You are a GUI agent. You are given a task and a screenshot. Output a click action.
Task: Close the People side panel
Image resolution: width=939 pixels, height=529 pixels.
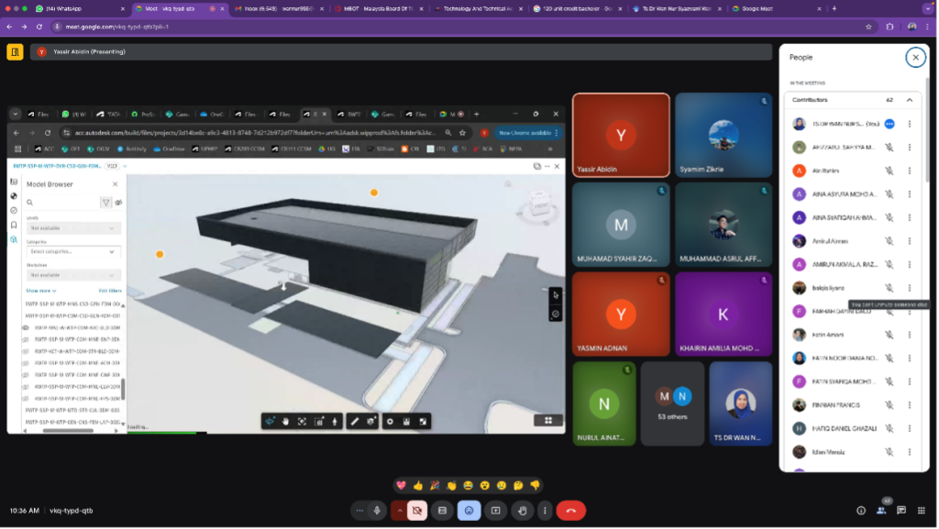coord(914,57)
